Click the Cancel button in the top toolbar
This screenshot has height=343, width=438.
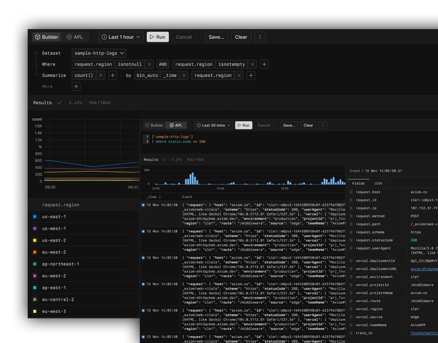coord(184,37)
